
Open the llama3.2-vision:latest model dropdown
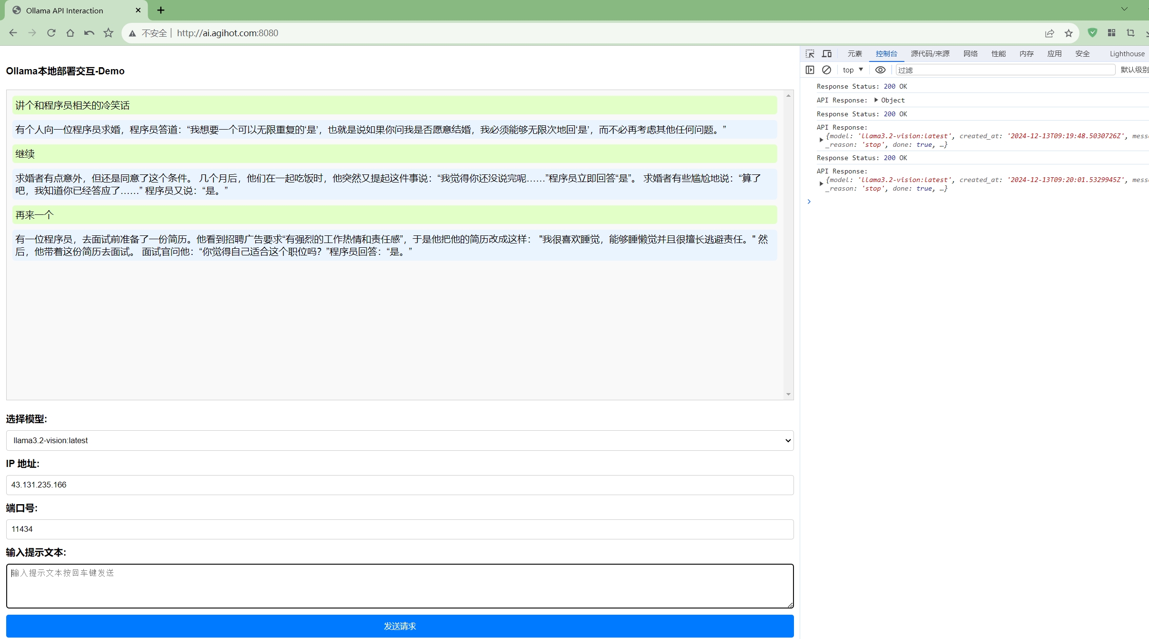(399, 440)
